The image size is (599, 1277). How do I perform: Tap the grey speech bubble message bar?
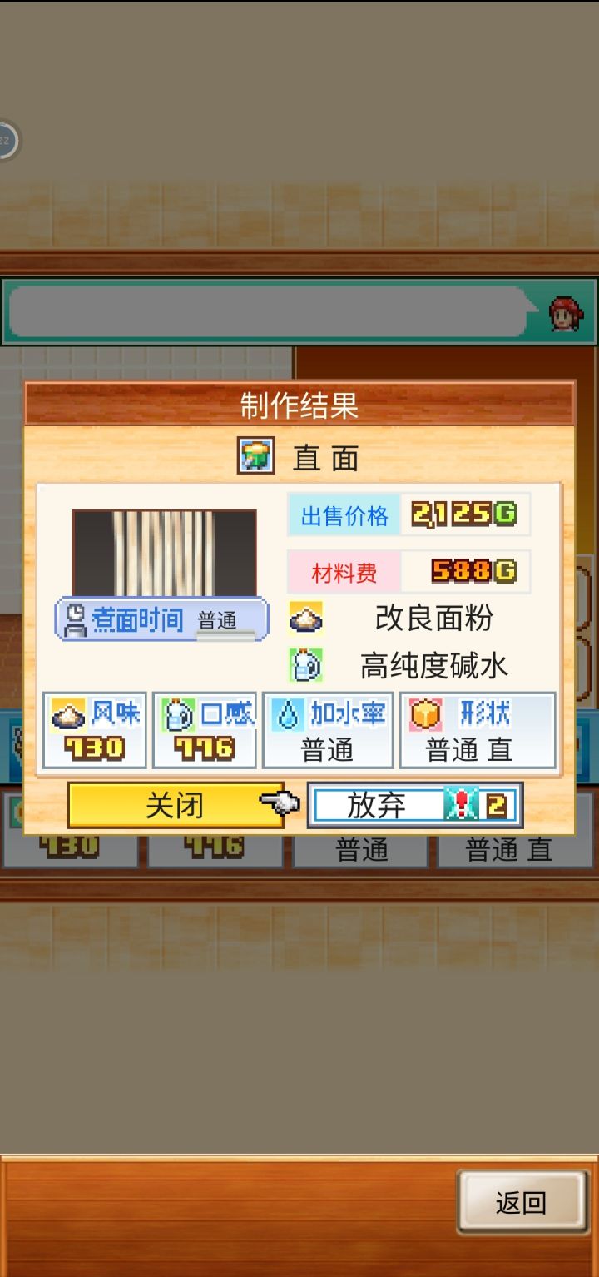click(270, 312)
